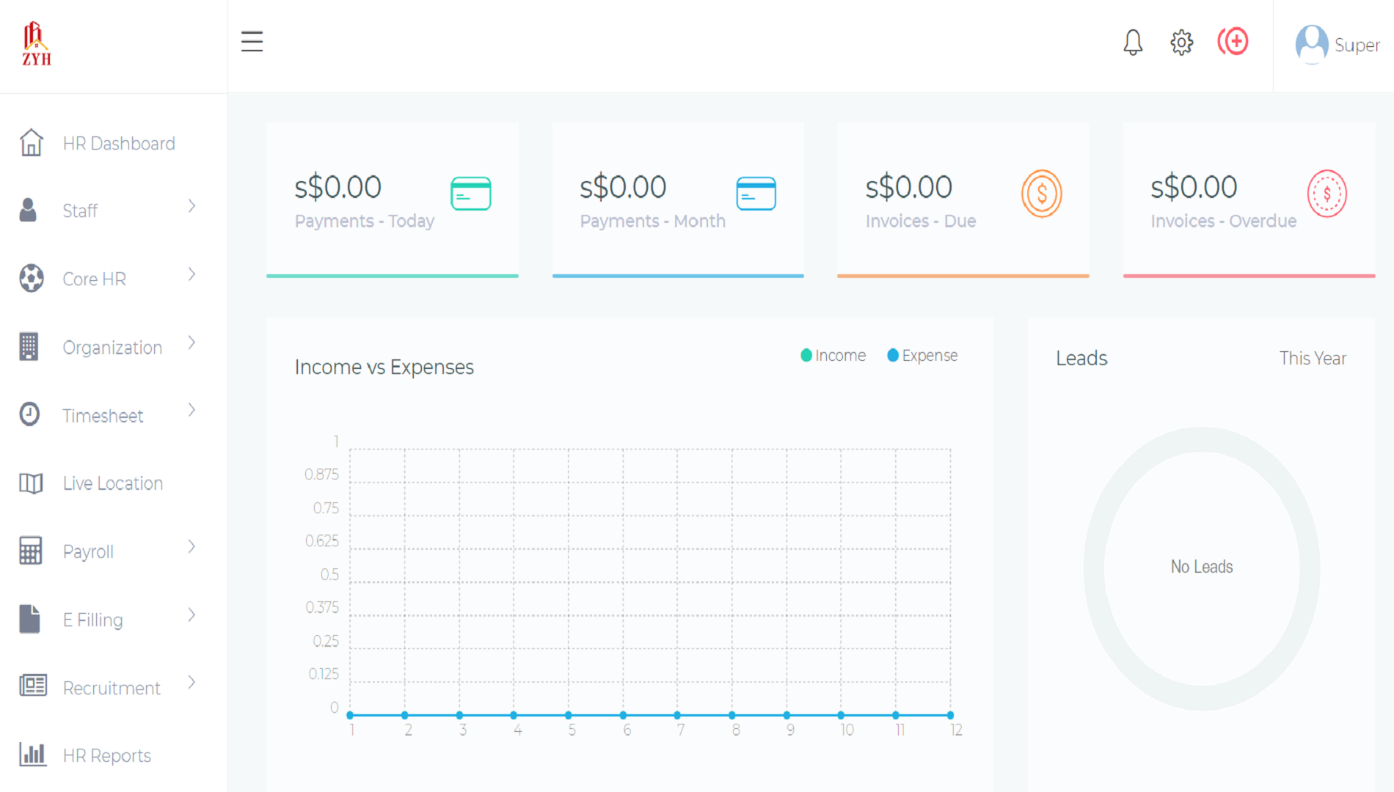Screen dimensions: 1394x792
Task: Open the HR Dashboard menu item
Action: (x=119, y=143)
